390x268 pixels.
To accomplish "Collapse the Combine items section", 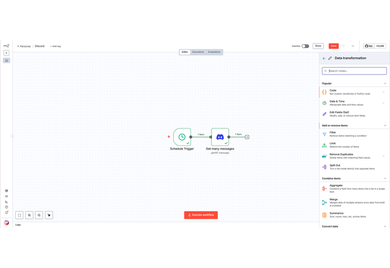I will tap(385, 178).
